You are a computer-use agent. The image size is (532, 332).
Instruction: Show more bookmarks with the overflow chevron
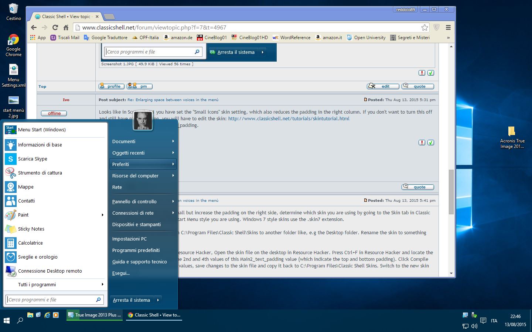coord(448,38)
